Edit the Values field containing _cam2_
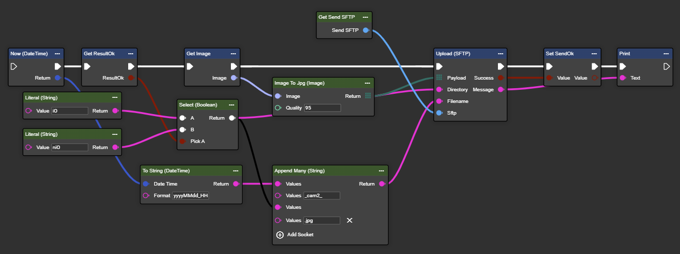680x254 pixels. click(x=321, y=196)
